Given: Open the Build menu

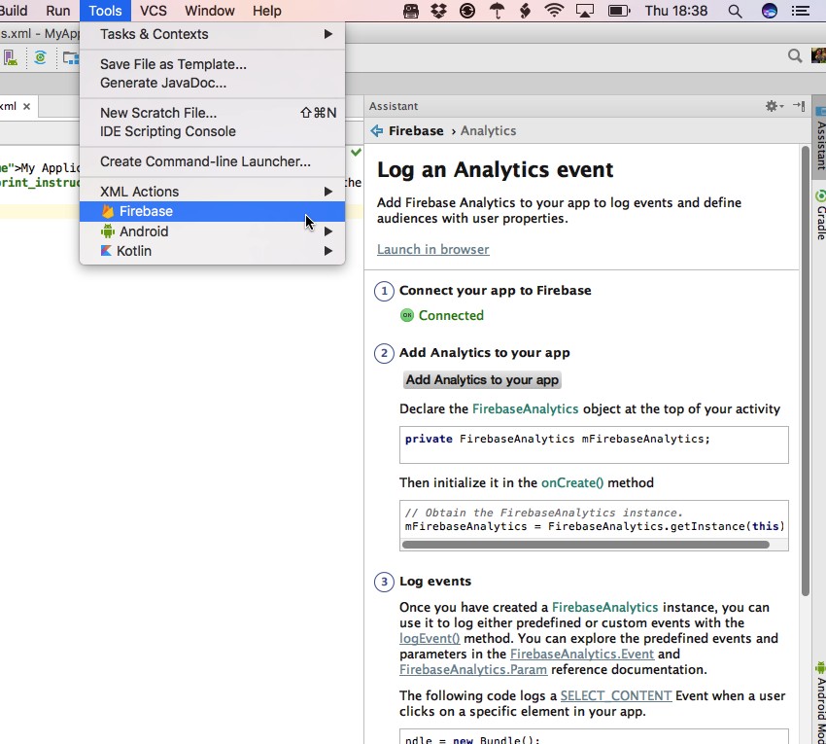Looking at the screenshot, I should point(14,11).
